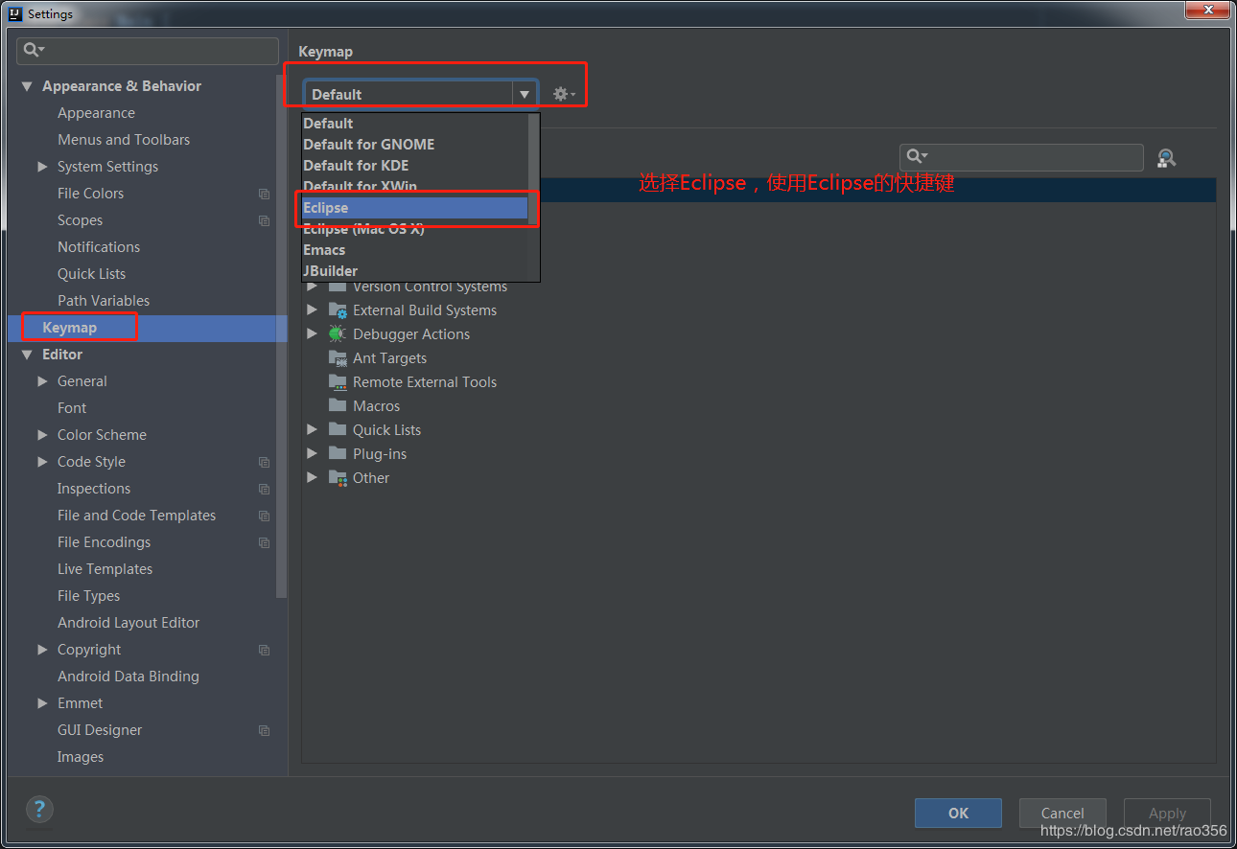
Task: Collapse the Editor section
Action: coord(27,355)
